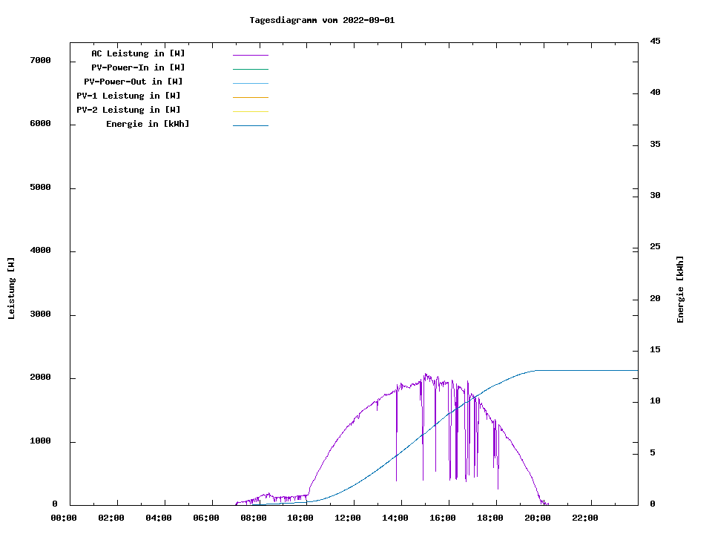The image size is (712, 534).
Task: Click the "PV-Power-Out in [W]" legend label
Action: tap(133, 82)
